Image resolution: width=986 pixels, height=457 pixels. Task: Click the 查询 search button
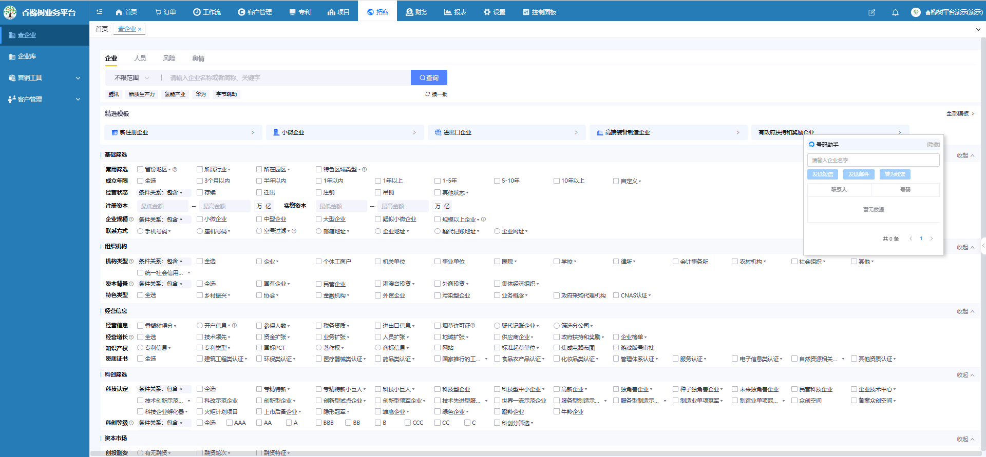[429, 78]
